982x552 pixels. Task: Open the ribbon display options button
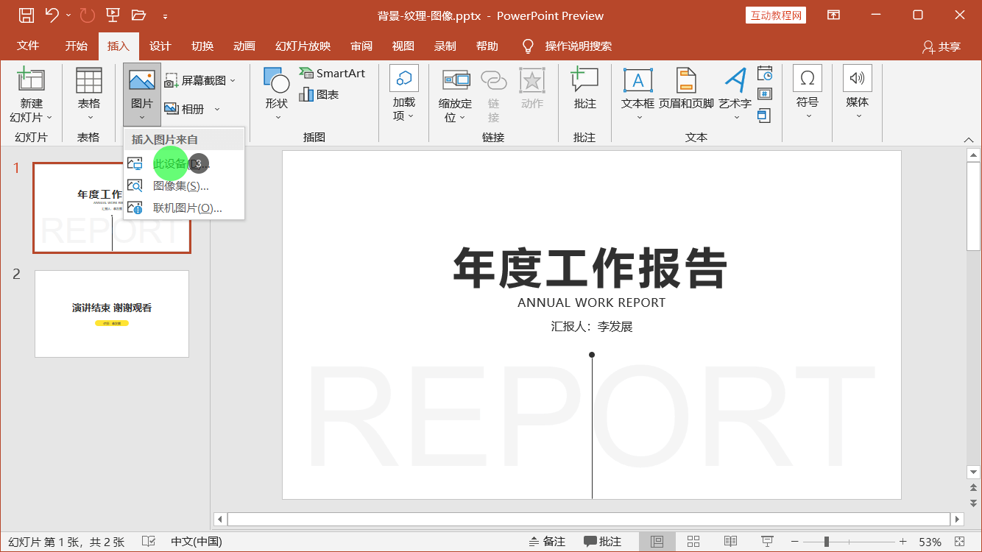833,15
